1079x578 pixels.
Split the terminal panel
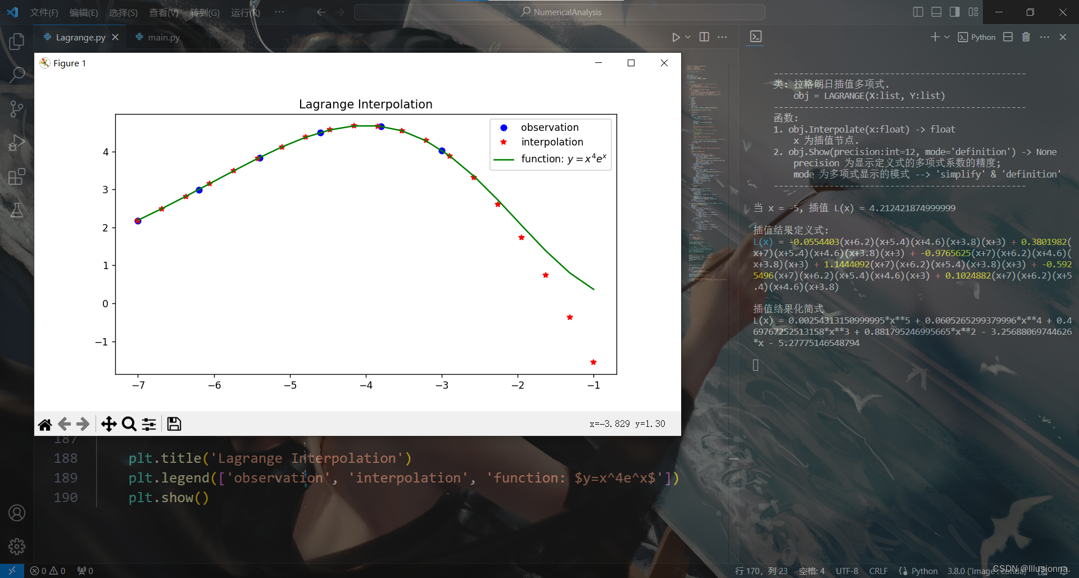pos(1008,37)
